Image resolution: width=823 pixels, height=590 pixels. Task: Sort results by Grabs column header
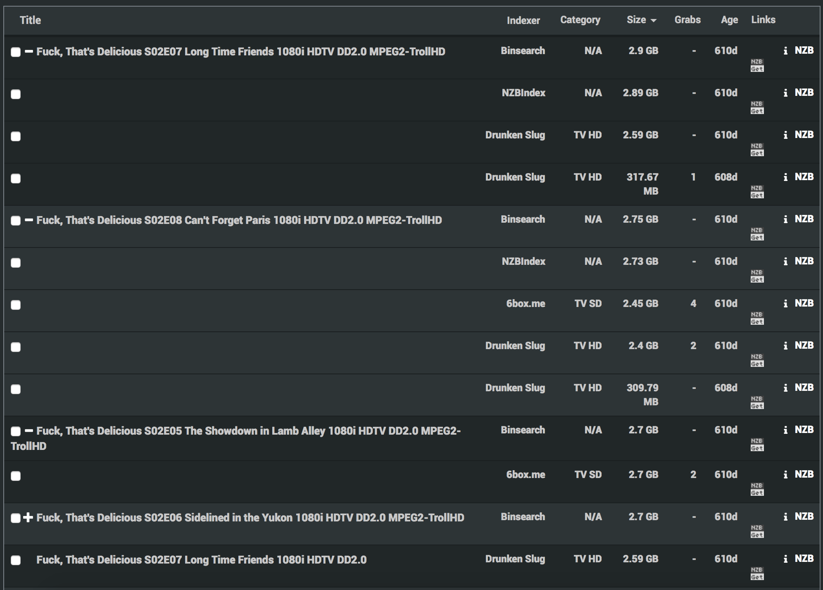point(687,20)
